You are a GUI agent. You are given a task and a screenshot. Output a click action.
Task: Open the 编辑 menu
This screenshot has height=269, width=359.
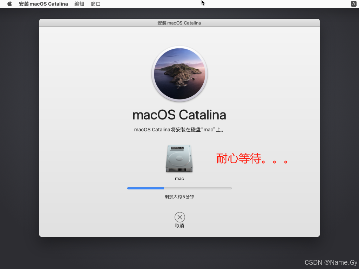pos(79,4)
